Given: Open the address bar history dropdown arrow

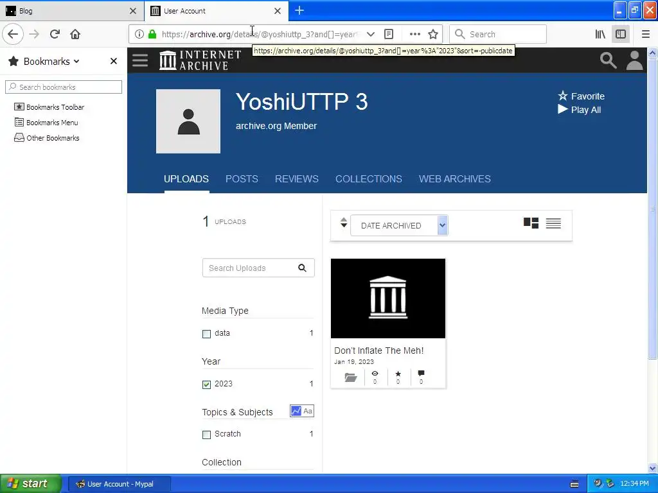Looking at the screenshot, I should coord(371,34).
